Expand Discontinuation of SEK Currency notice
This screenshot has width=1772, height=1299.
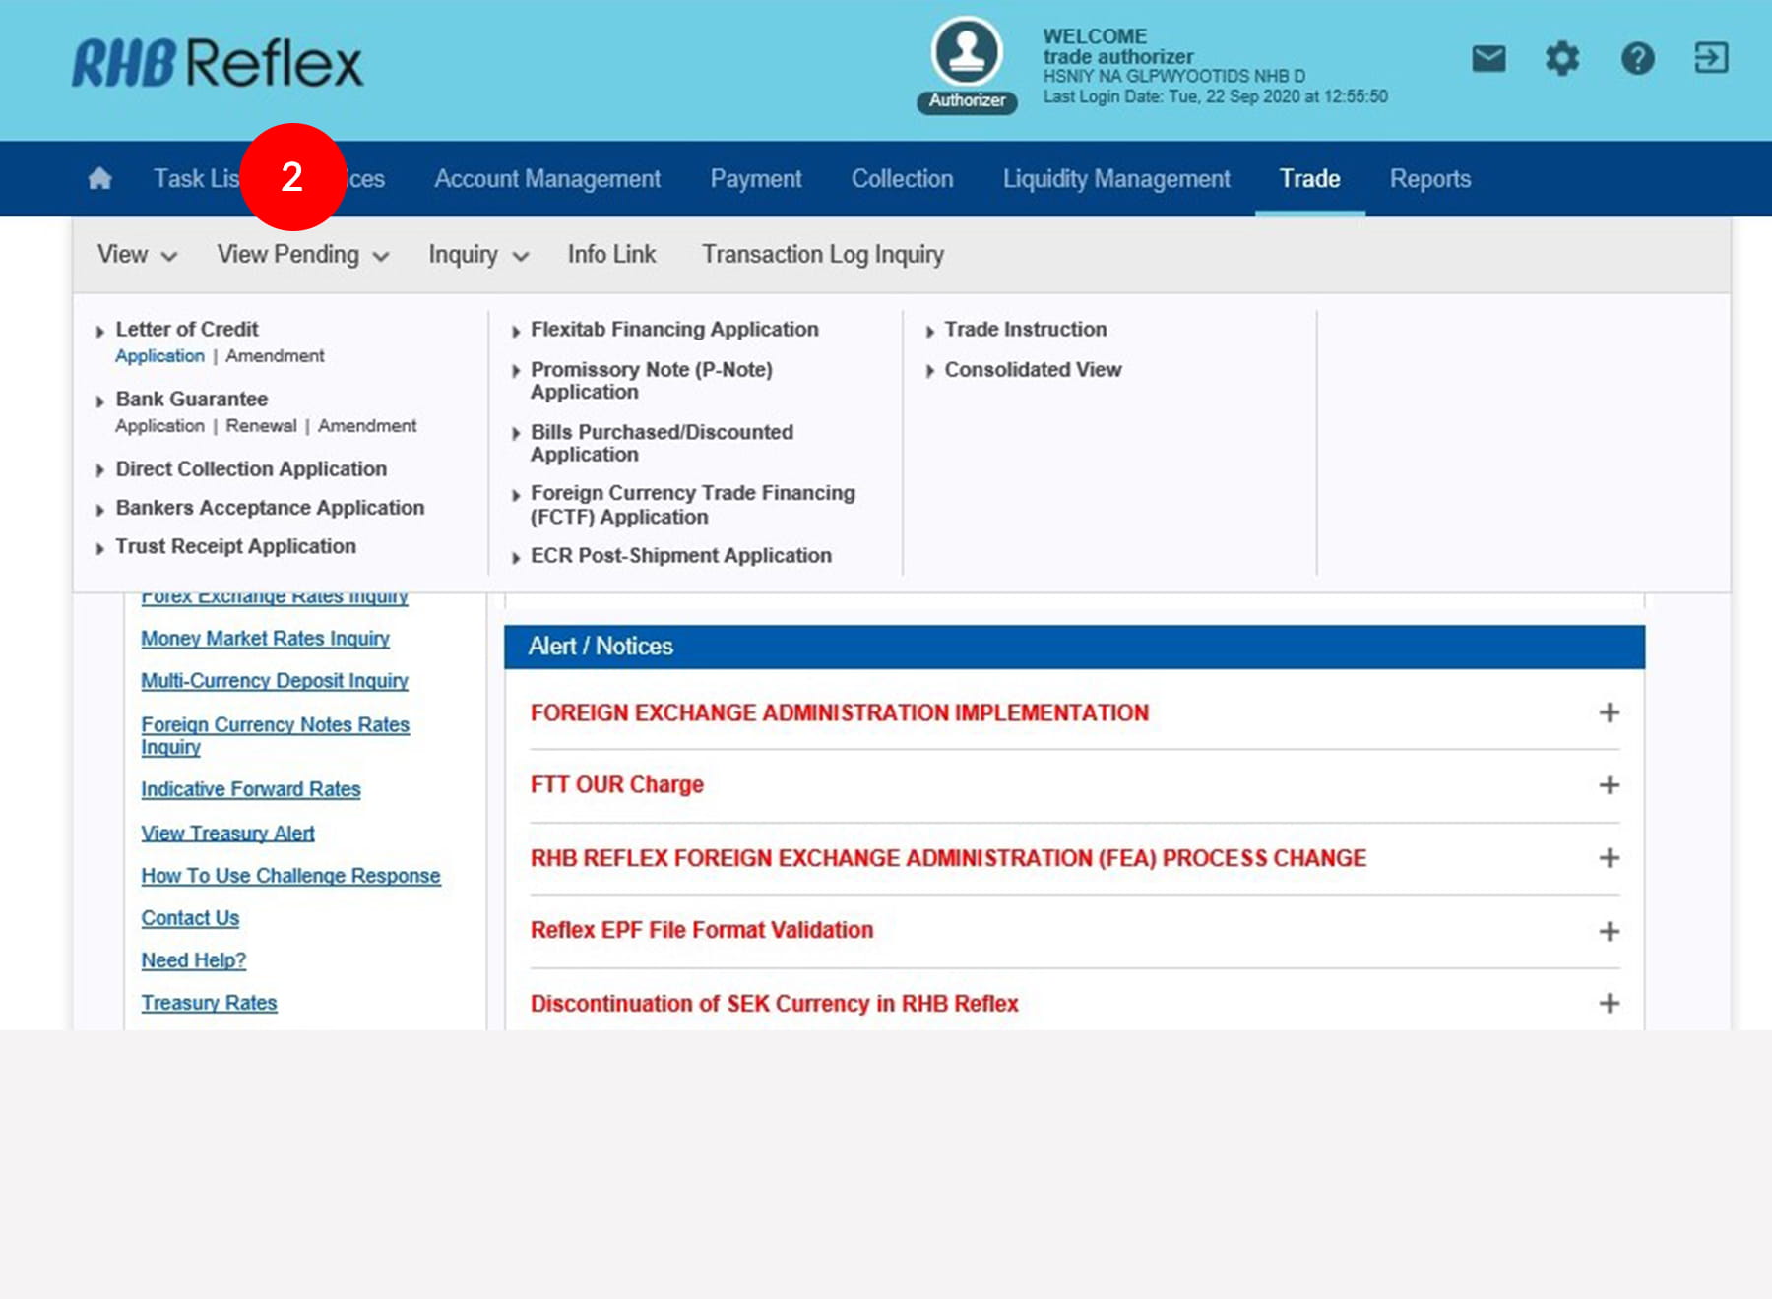(1609, 1004)
